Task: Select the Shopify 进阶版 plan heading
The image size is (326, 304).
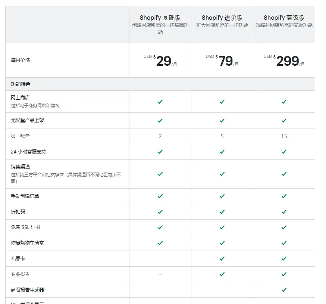Action: (x=222, y=18)
